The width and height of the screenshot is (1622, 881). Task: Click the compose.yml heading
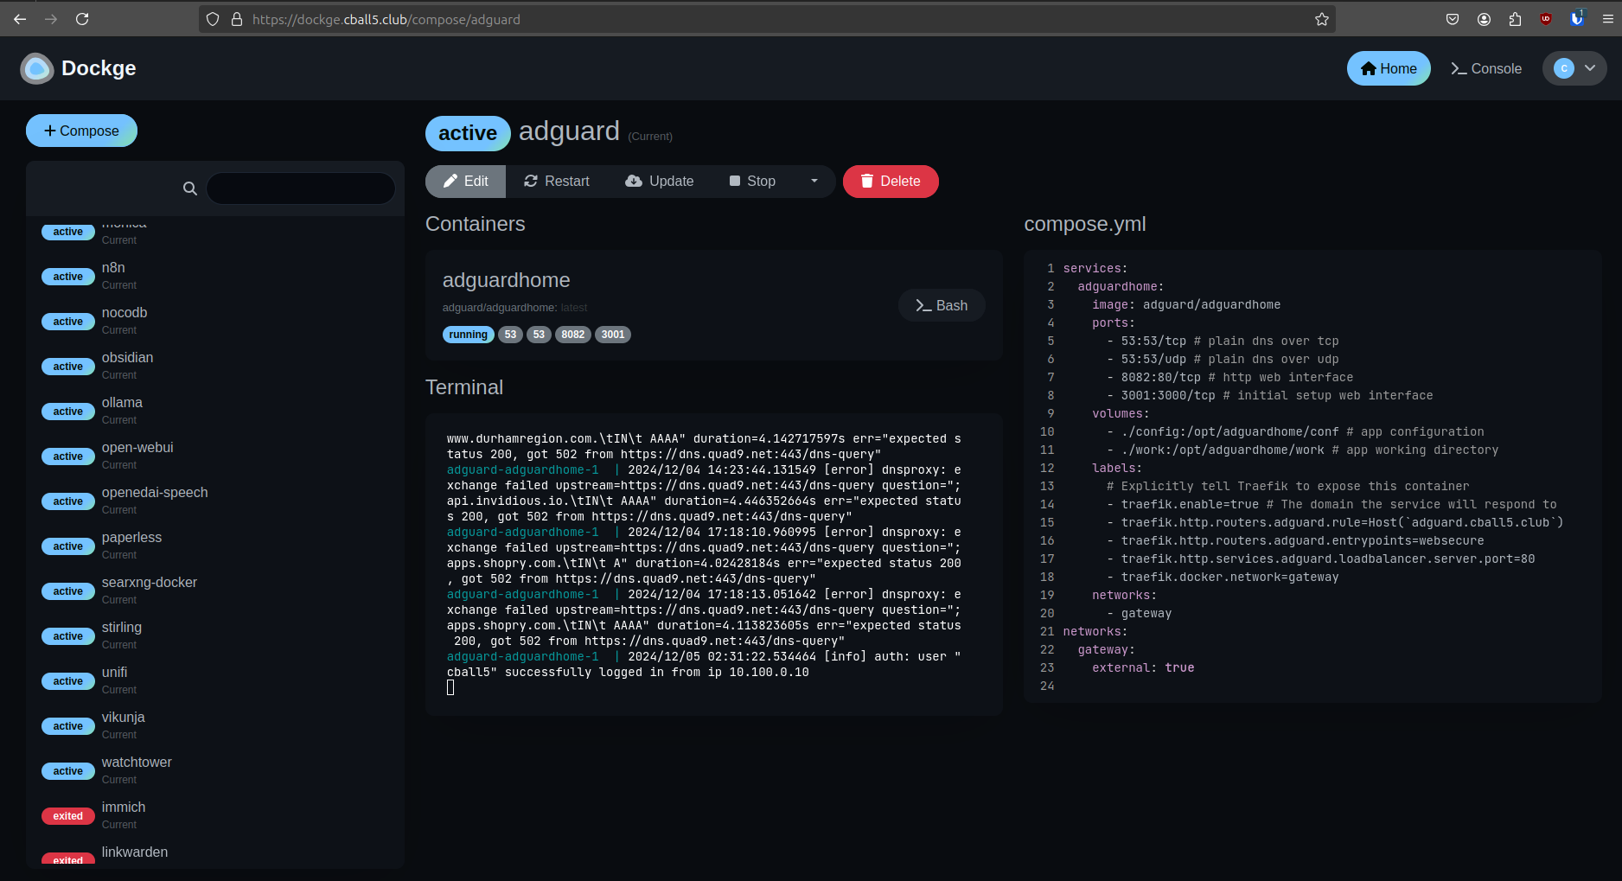point(1085,224)
